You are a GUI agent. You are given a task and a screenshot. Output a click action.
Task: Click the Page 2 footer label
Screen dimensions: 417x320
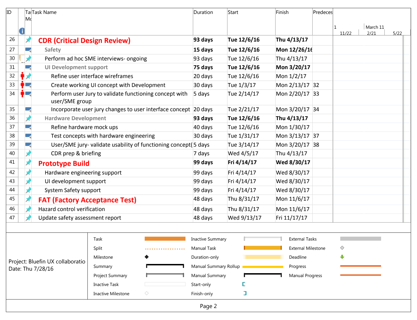pyautogui.click(x=208, y=306)
